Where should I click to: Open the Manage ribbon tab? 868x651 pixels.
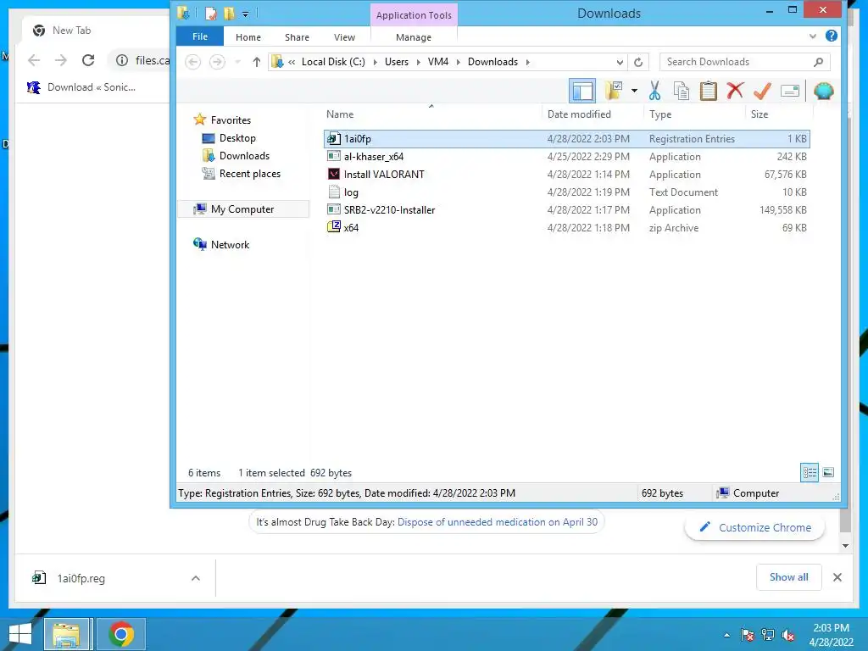[x=414, y=37]
